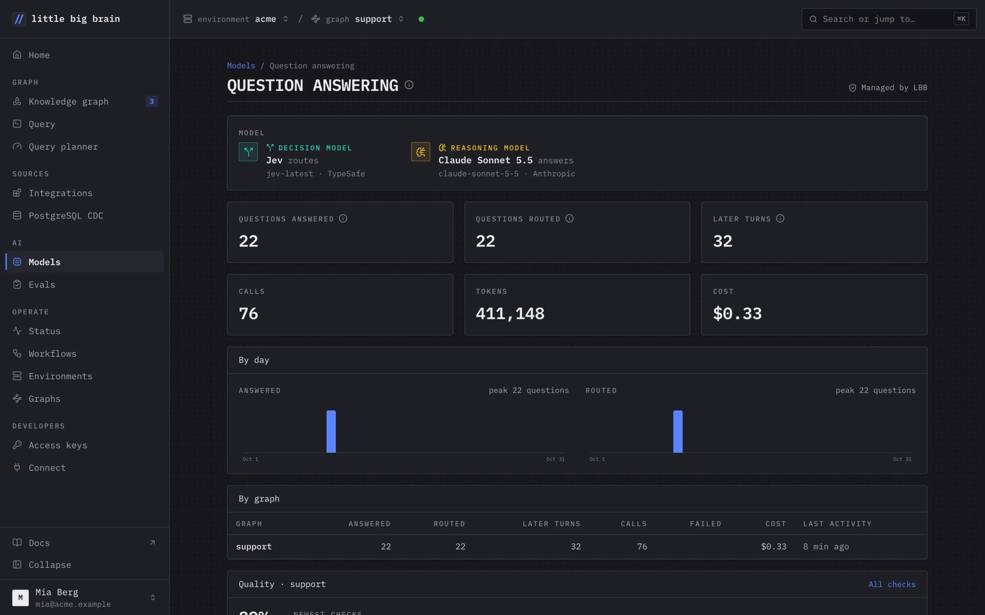
Task: Click the Integrations sidebar icon
Action: [x=17, y=193]
